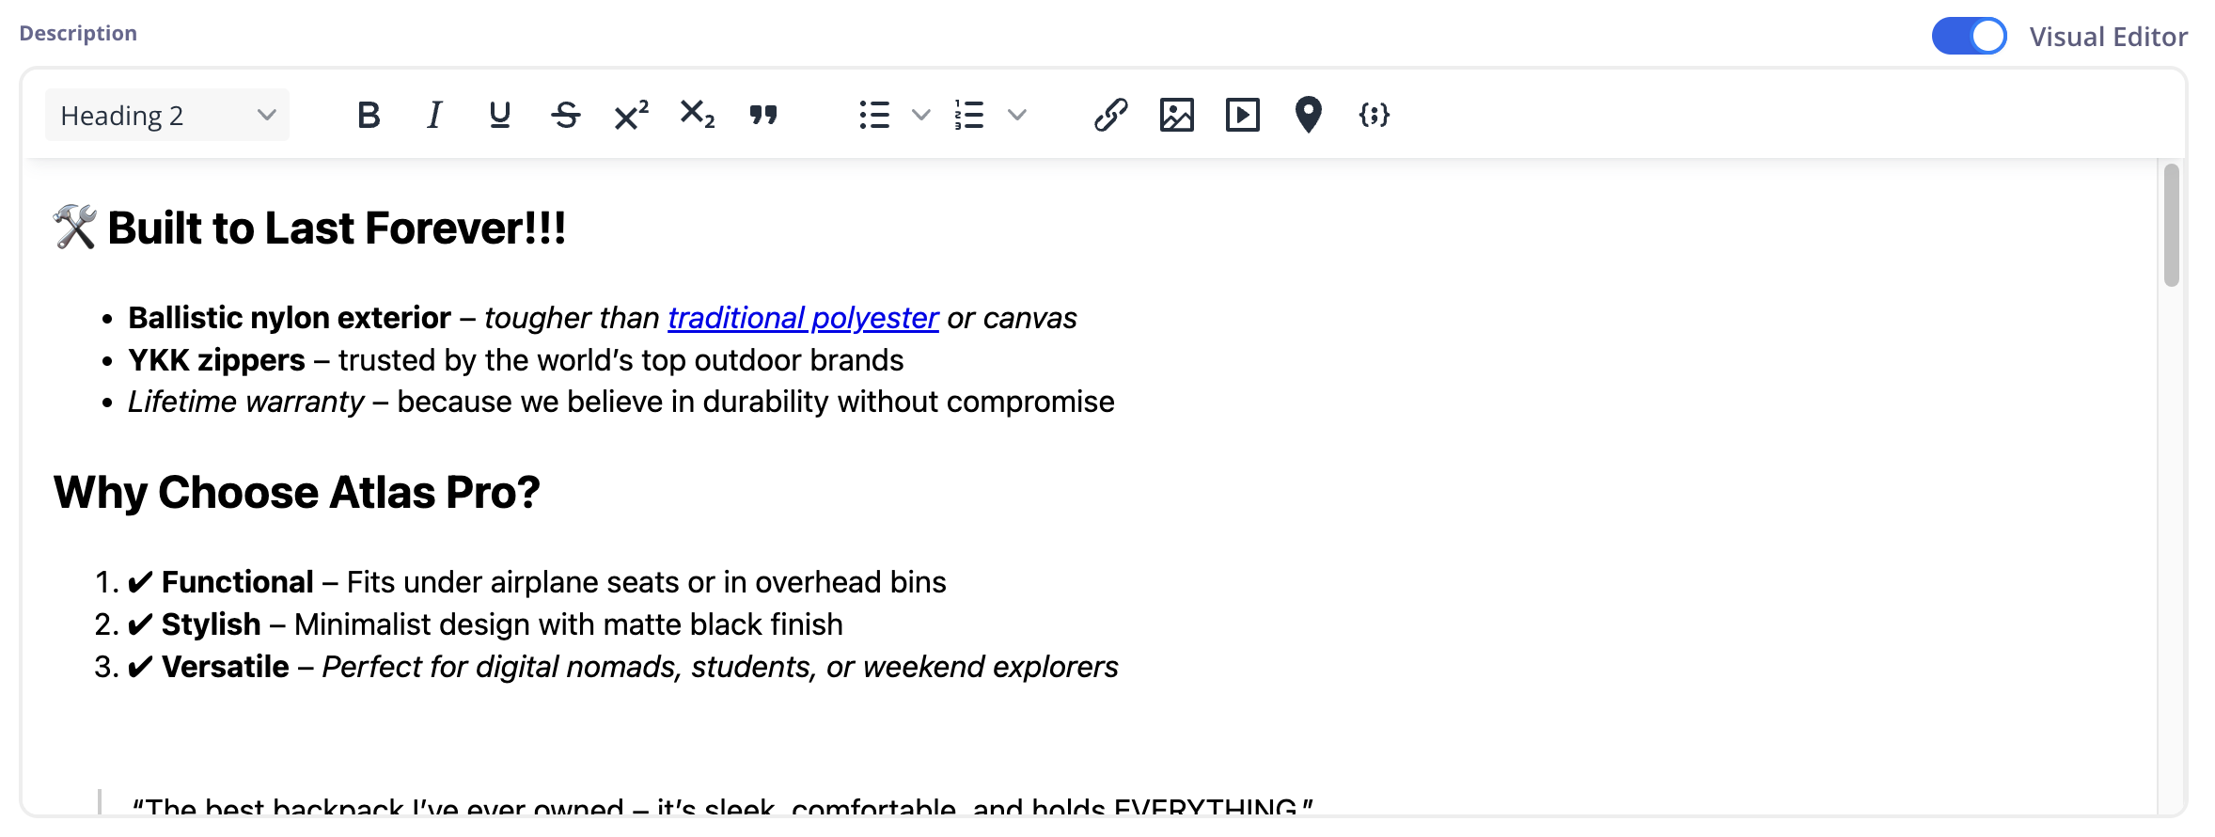Click the 'Description' field label
This screenshot has height=837, width=2215.
click(x=78, y=33)
